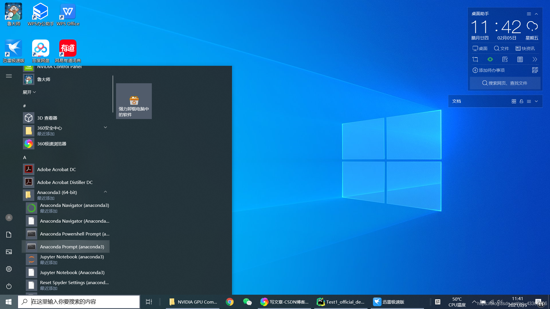Click the '#' letter group header
The image size is (550, 309).
[24, 106]
